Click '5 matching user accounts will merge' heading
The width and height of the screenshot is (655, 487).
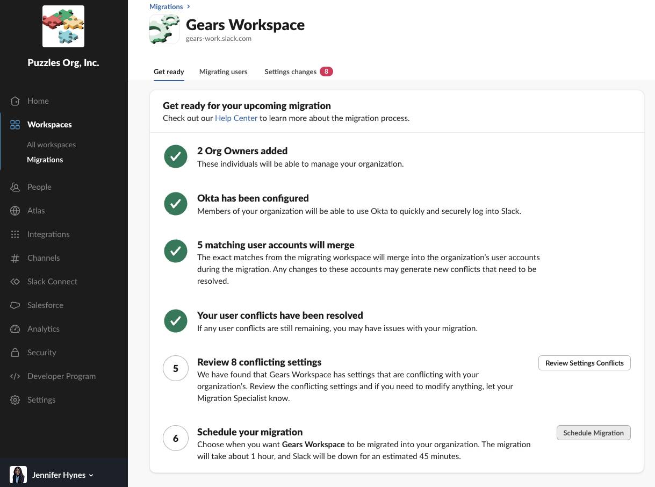click(276, 245)
